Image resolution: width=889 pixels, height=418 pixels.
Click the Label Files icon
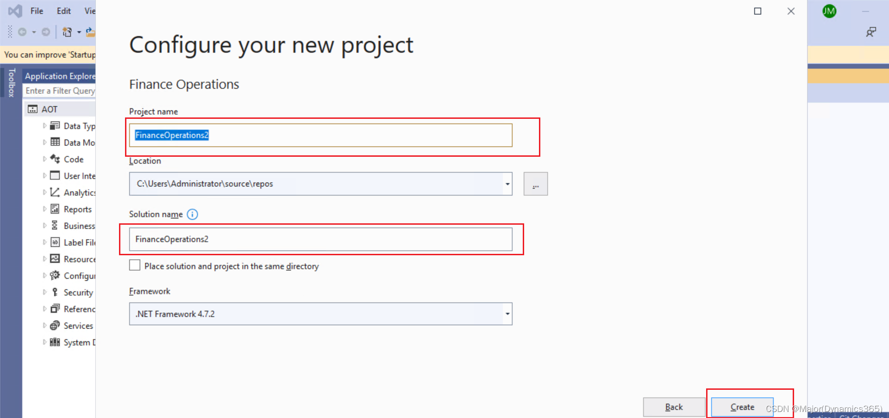(55, 242)
